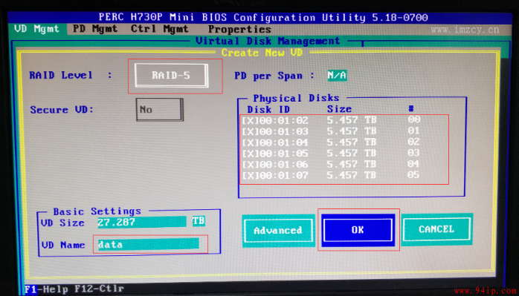Click F1-Help in the bottom status bar

pyautogui.click(x=46, y=289)
